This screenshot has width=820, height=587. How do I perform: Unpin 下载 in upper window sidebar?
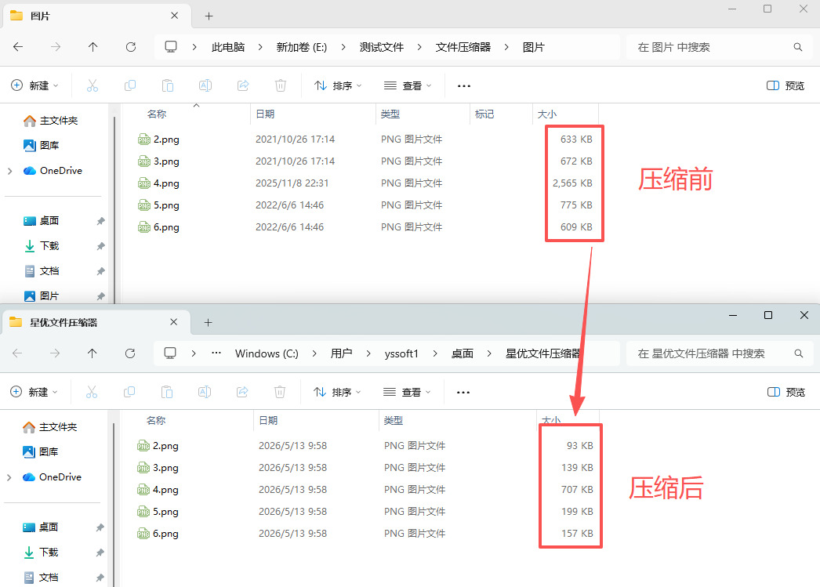tap(101, 246)
